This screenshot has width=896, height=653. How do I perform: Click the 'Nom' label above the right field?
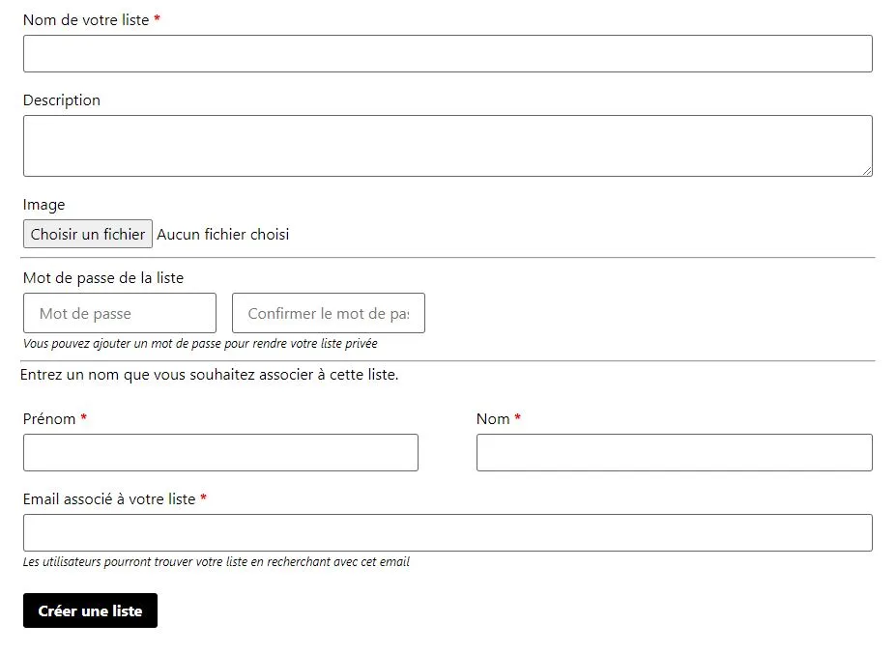pyautogui.click(x=493, y=419)
